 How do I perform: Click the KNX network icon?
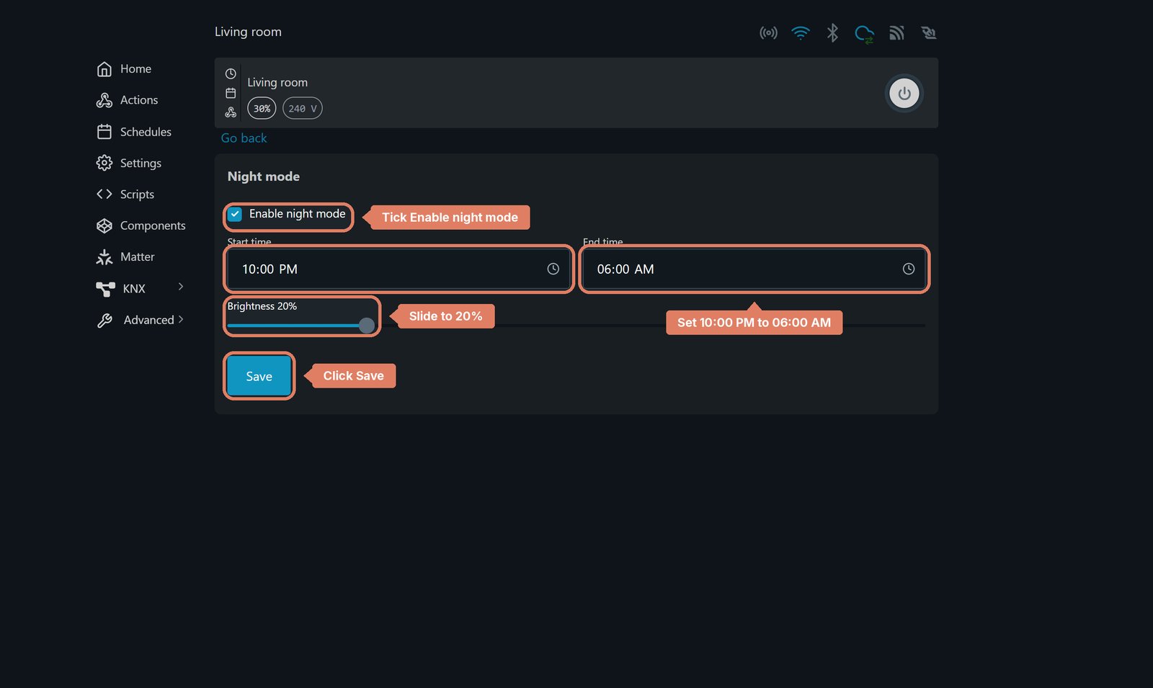tap(105, 289)
